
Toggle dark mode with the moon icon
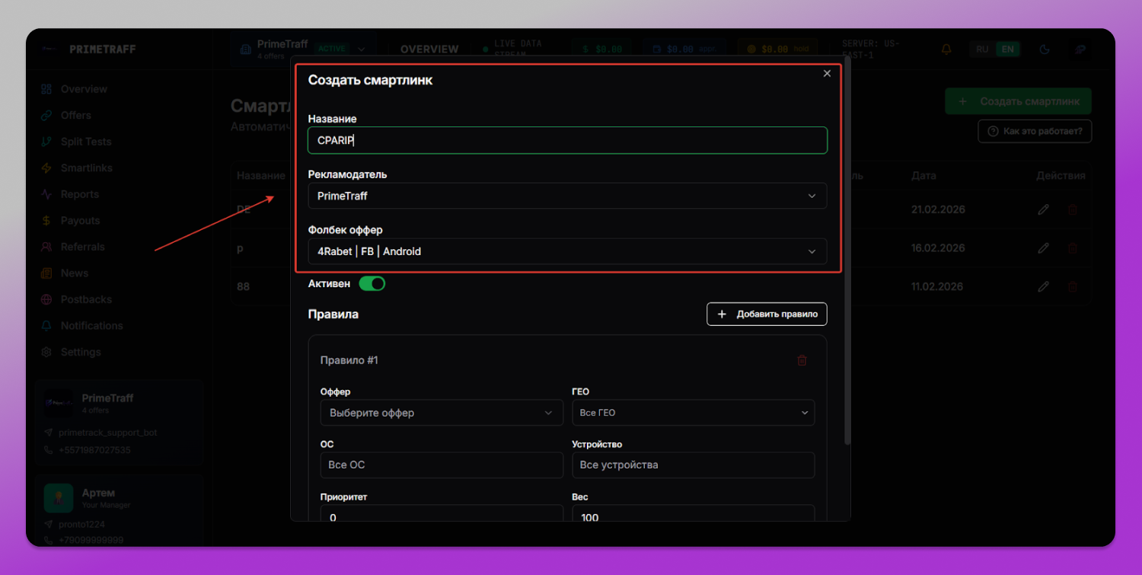point(1045,50)
